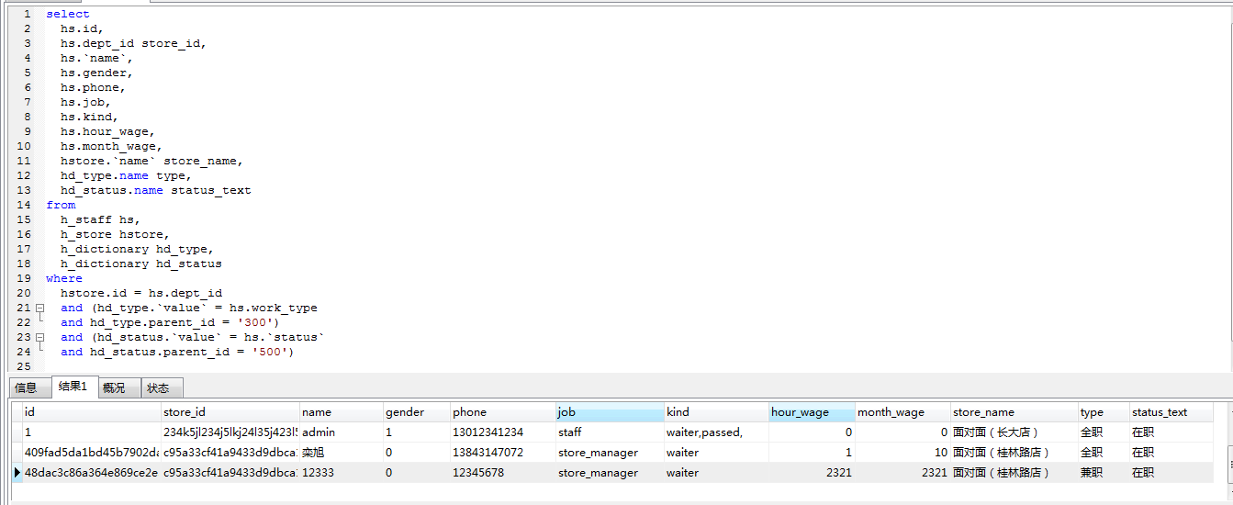Click the 'select' keyword on line 1
Image resolution: width=1233 pixels, height=505 pixels.
[x=68, y=14]
